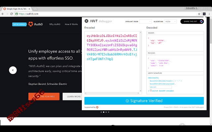The height and width of the screenshot is (132, 212).
Task: Reload the page using the refresh icon
Action: (12, 14)
